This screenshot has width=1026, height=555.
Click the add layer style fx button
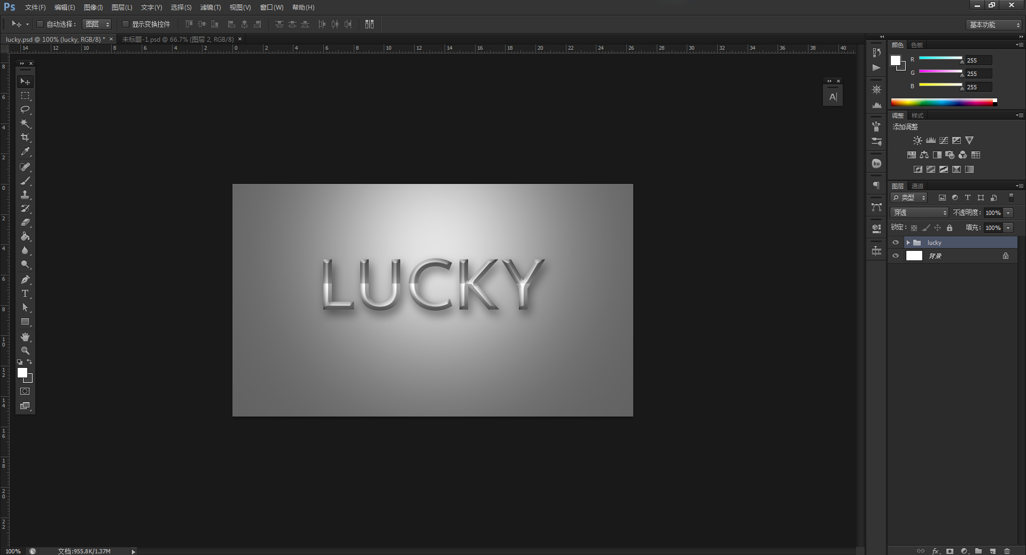click(x=935, y=551)
